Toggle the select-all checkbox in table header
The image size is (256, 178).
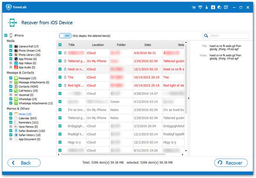click(60, 45)
